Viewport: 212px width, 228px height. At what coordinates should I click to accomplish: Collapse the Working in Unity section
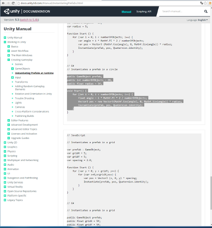5,42
